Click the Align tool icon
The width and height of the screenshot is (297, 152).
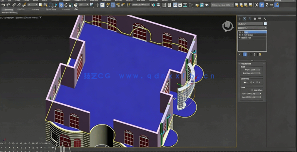[x=158, y=5]
